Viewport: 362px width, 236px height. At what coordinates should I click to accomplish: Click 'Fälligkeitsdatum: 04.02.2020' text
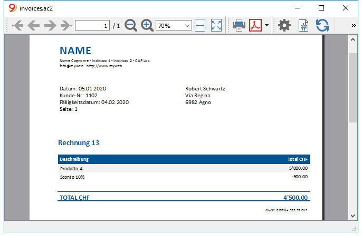[94, 102]
